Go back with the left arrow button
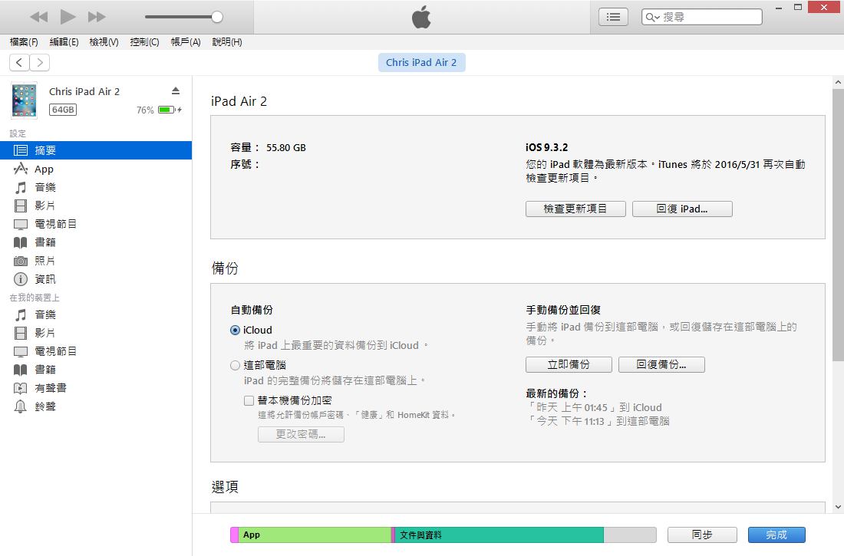The image size is (844, 556). (19, 63)
